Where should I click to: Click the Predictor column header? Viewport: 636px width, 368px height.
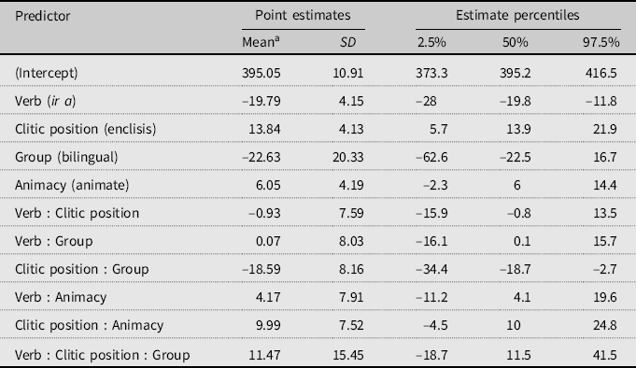(x=43, y=16)
